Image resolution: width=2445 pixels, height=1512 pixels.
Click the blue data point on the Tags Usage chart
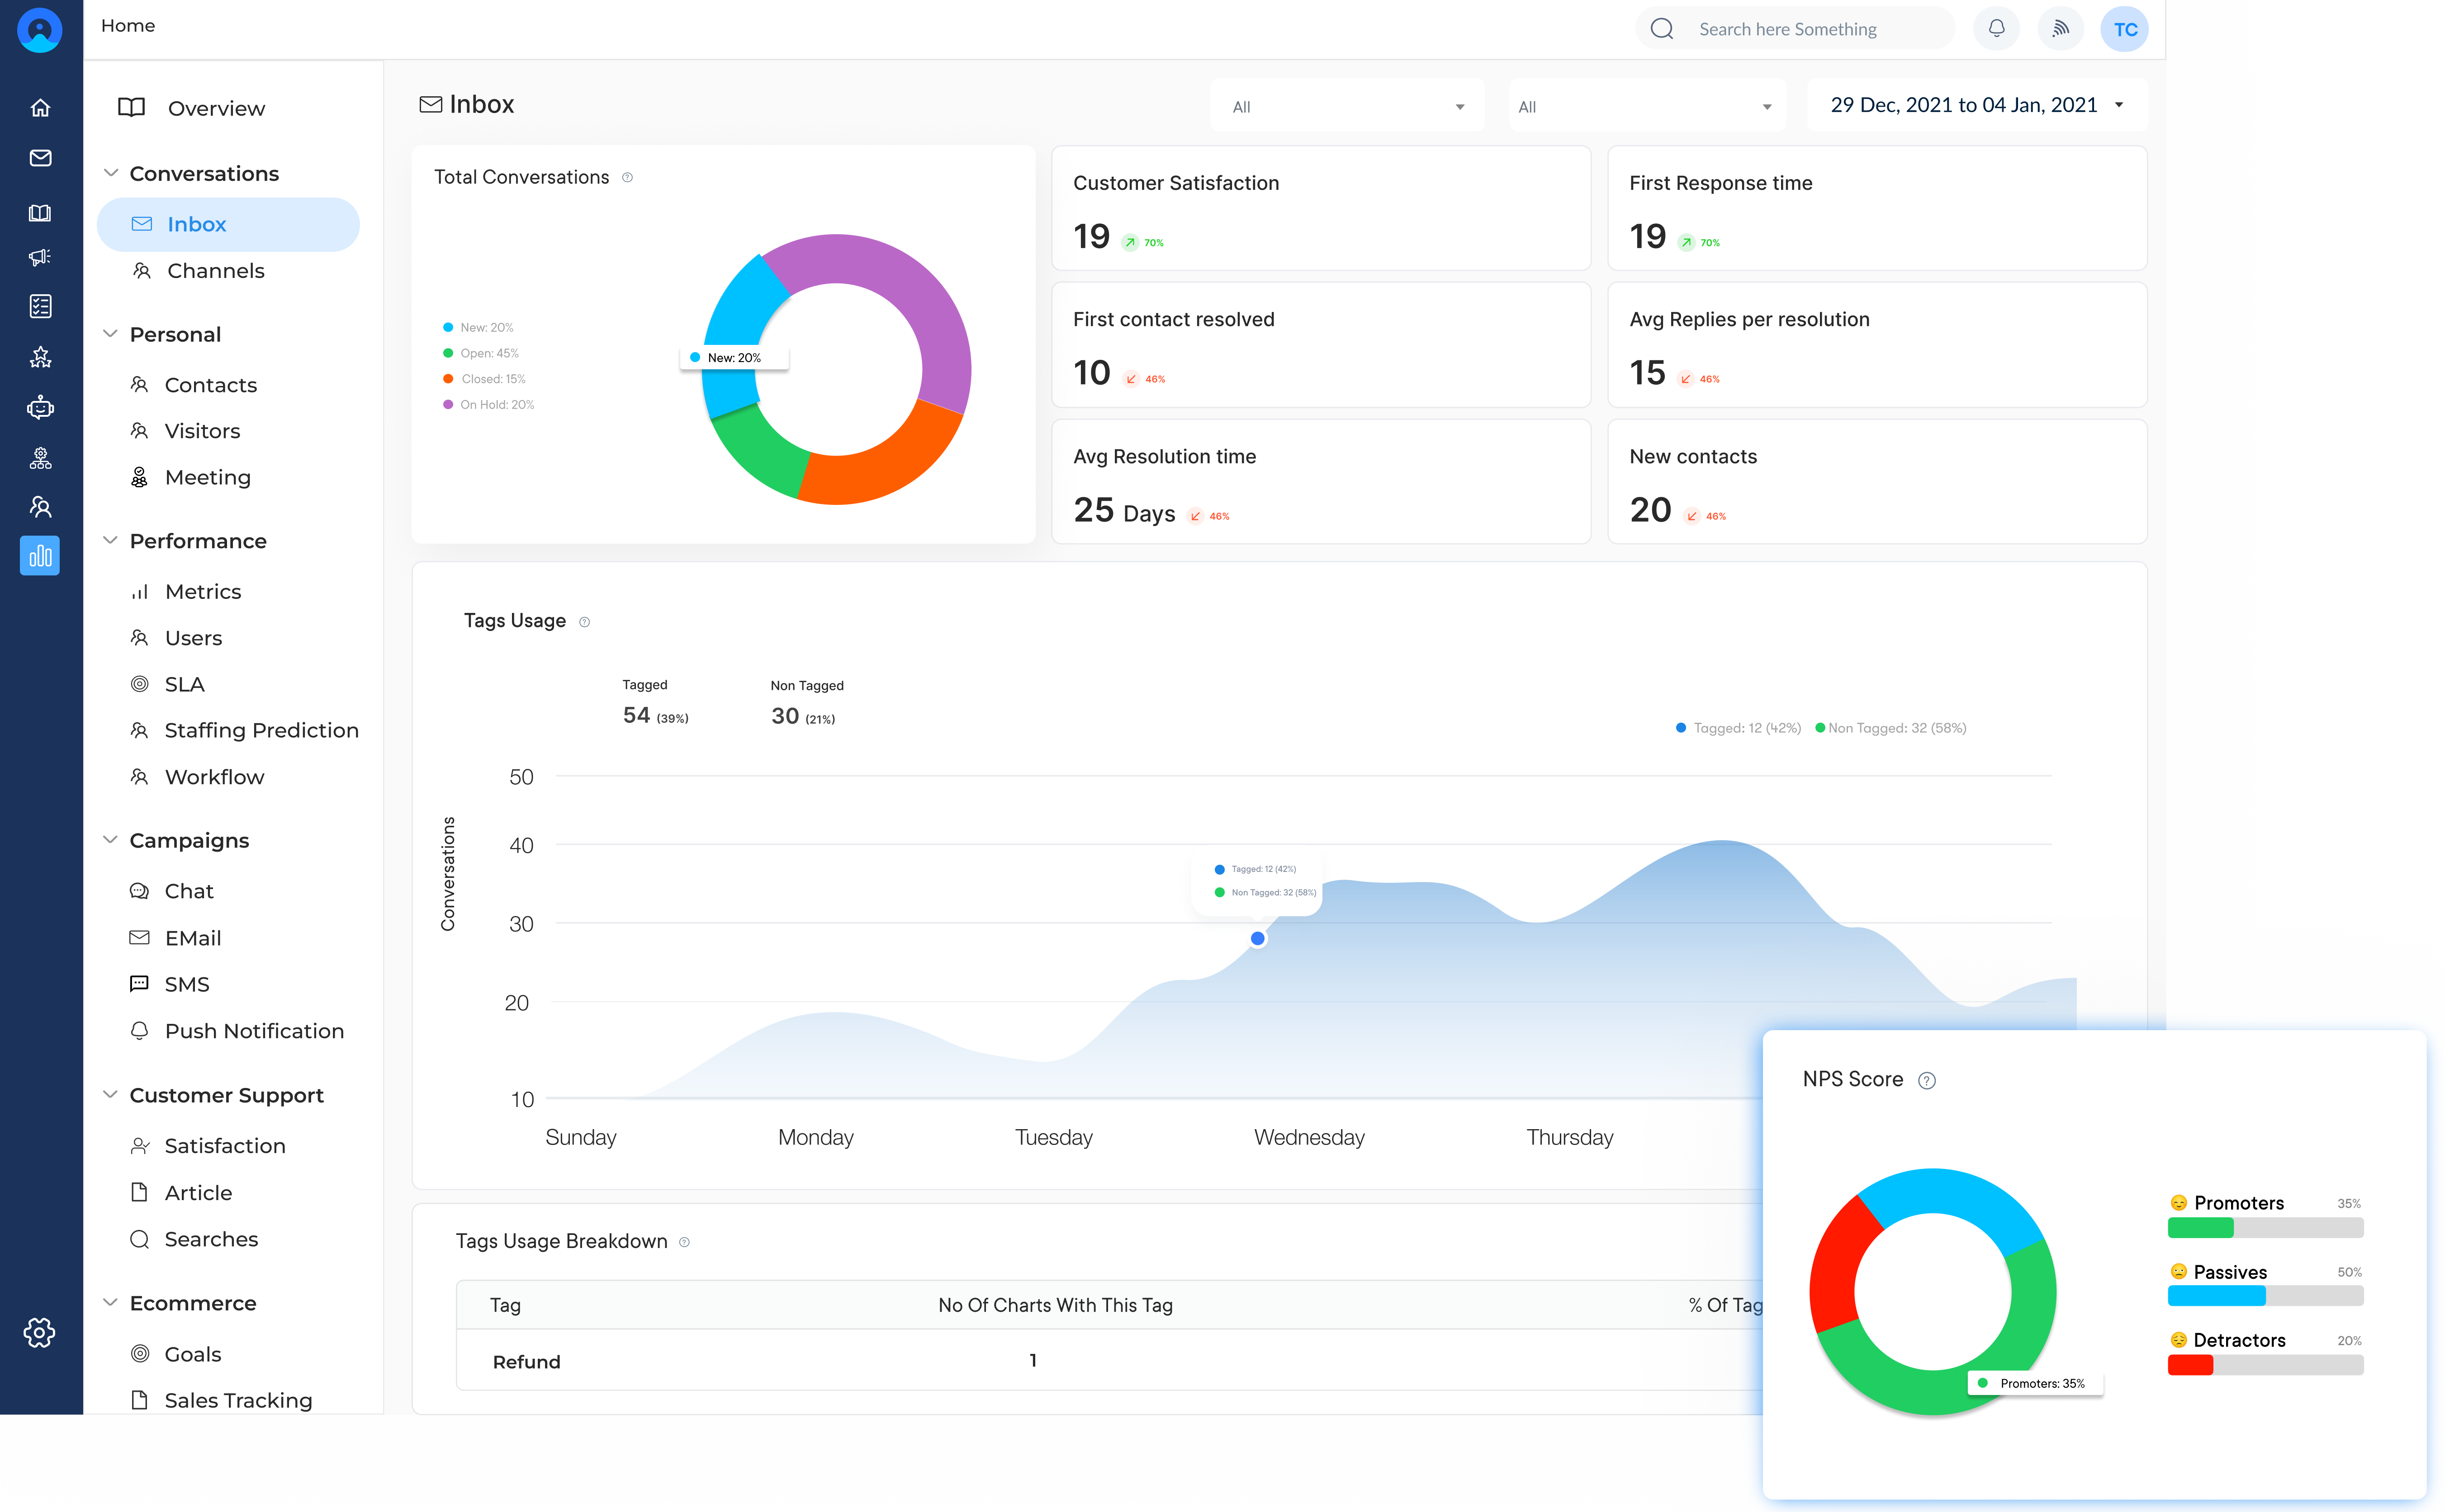click(x=1257, y=938)
